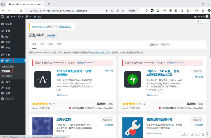This screenshot has width=211, height=138.
Task: Click 请现在更新 update now link
Action: coord(65,27)
